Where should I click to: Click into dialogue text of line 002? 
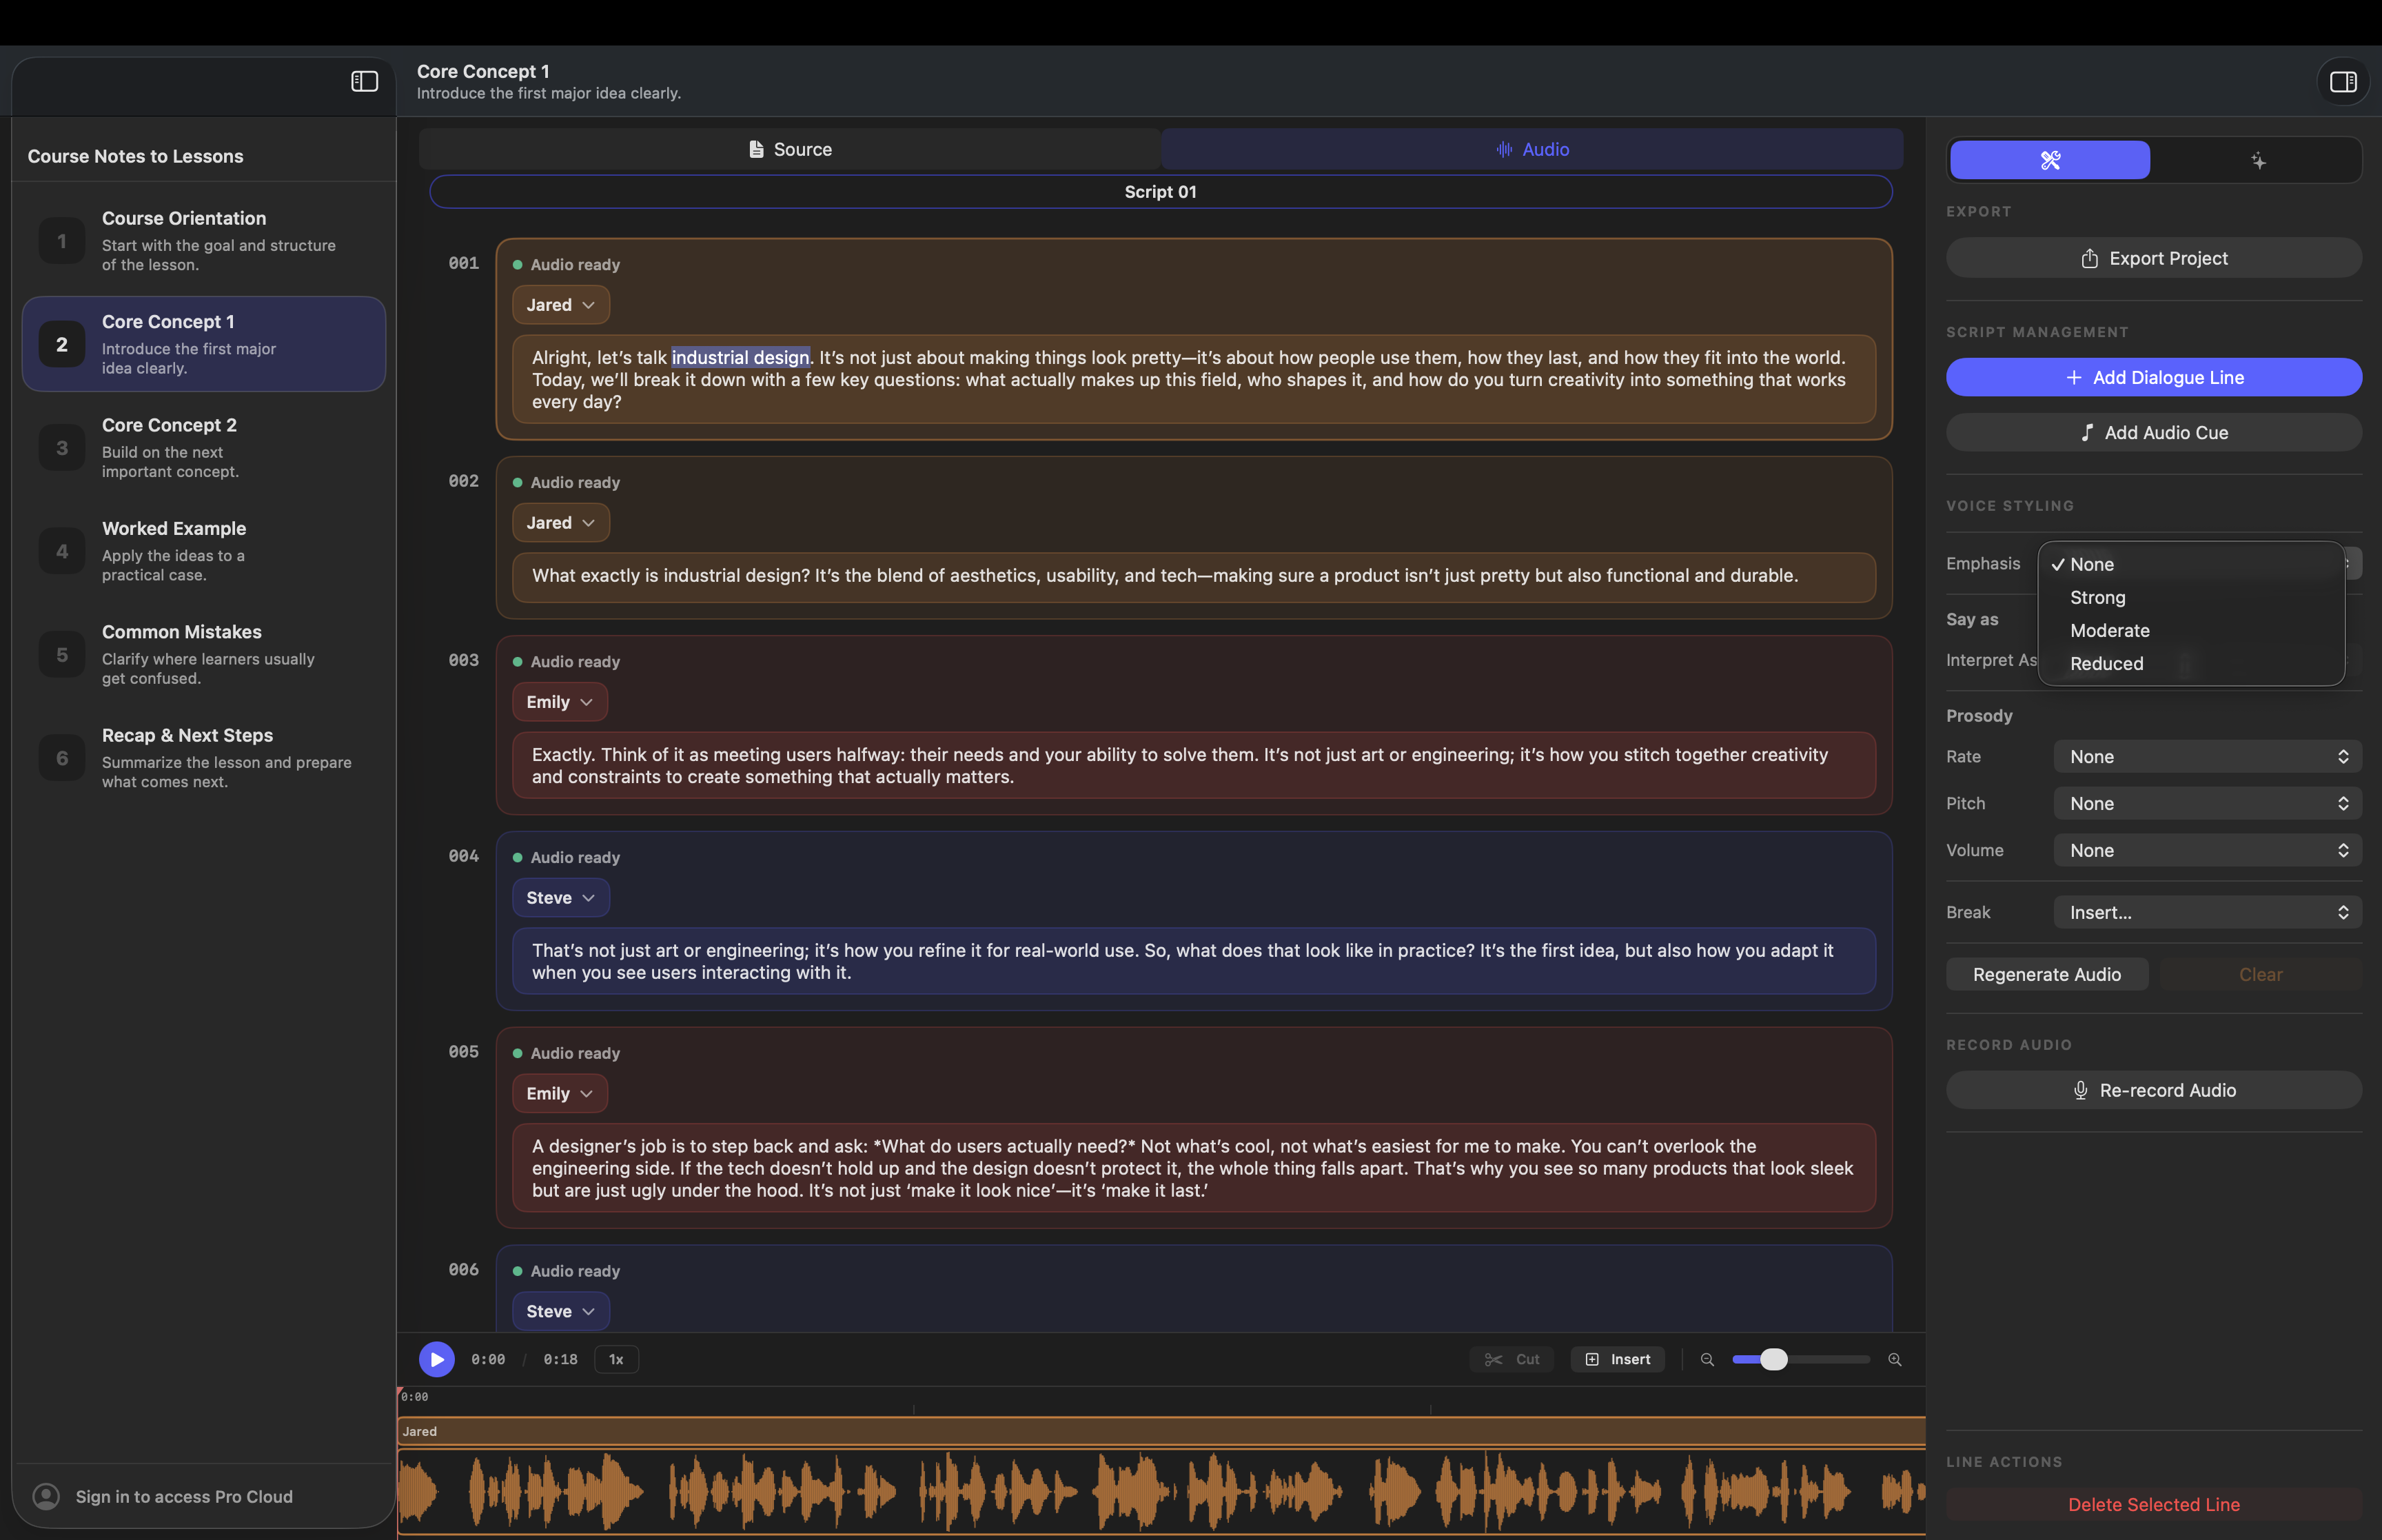pyautogui.click(x=1194, y=576)
